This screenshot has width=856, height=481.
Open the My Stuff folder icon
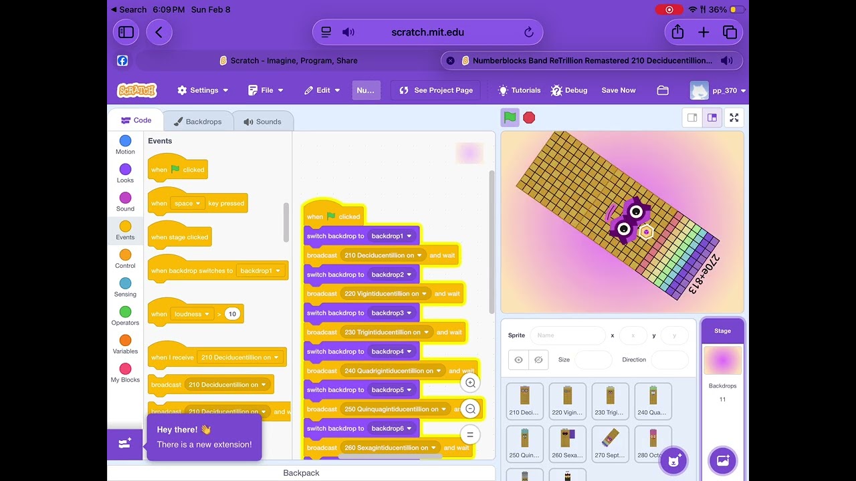click(663, 90)
